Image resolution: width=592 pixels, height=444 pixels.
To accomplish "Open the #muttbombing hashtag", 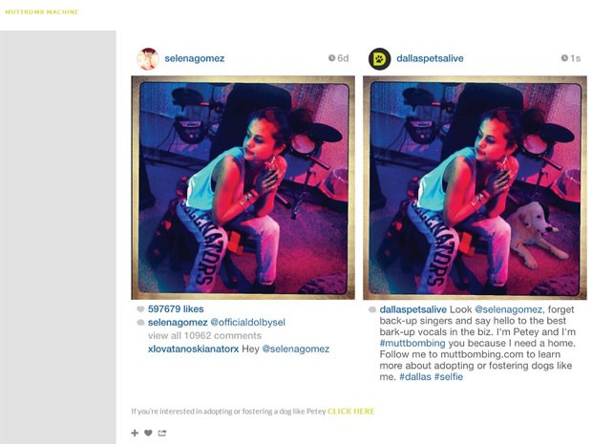I will click(412, 343).
